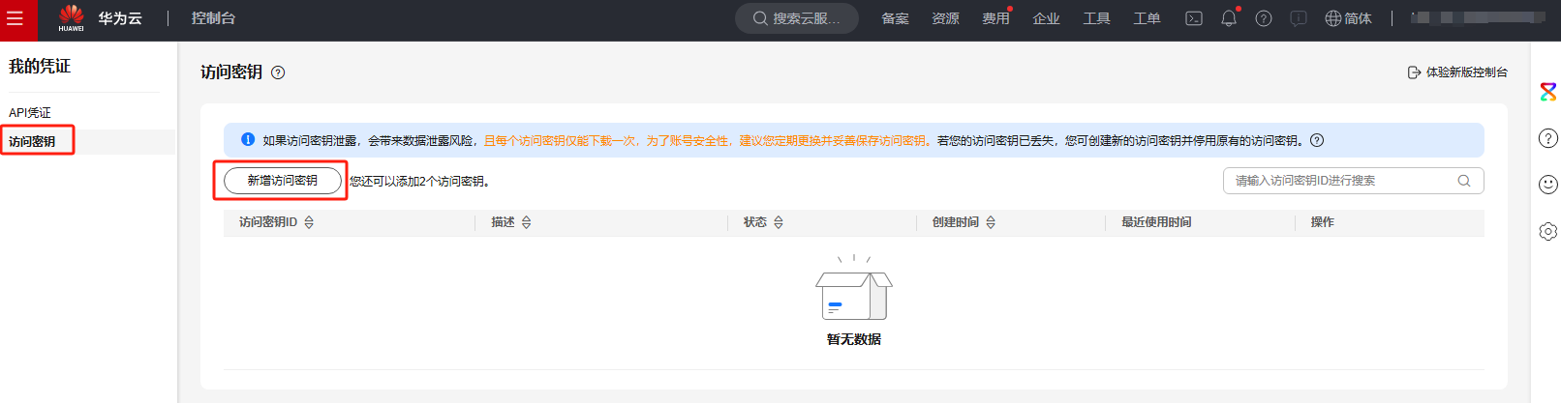Click the smiley feedback icon in right sidebar
This screenshot has width=1561, height=403.
pyautogui.click(x=1547, y=185)
